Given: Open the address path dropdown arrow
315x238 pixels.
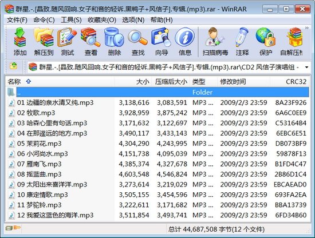Looking at the screenshot, I should click(x=306, y=68).
